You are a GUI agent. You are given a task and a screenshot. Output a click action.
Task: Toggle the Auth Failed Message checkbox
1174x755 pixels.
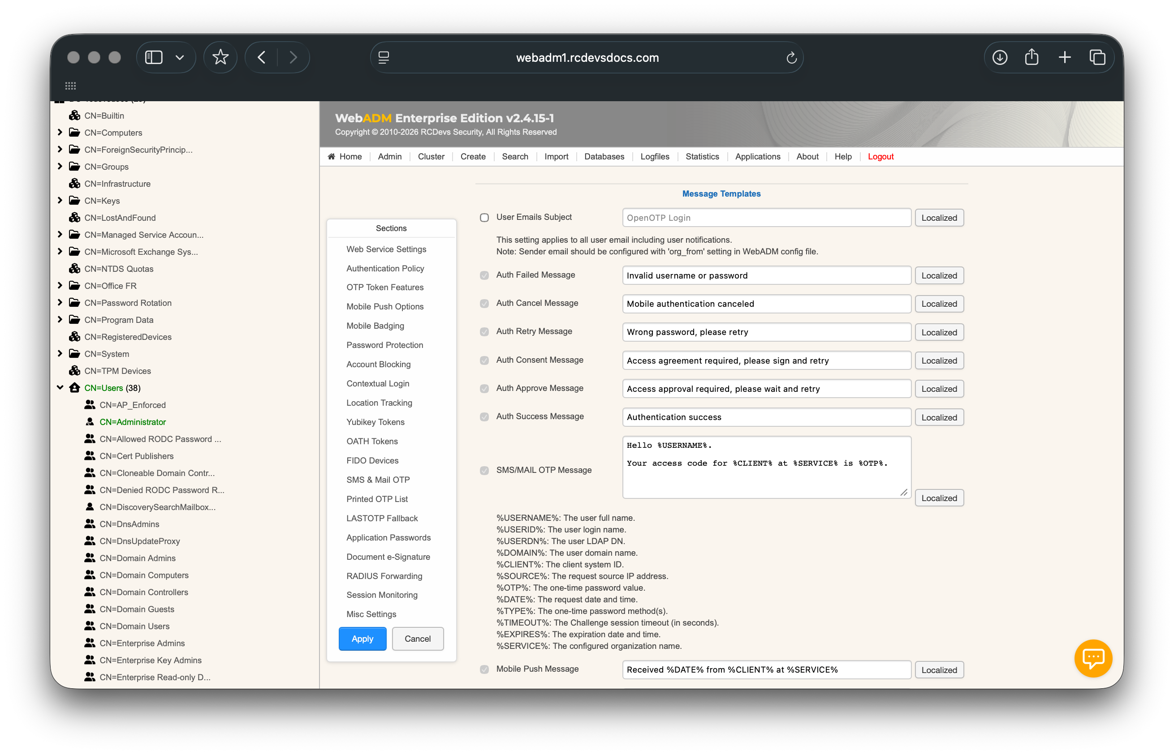click(x=484, y=275)
